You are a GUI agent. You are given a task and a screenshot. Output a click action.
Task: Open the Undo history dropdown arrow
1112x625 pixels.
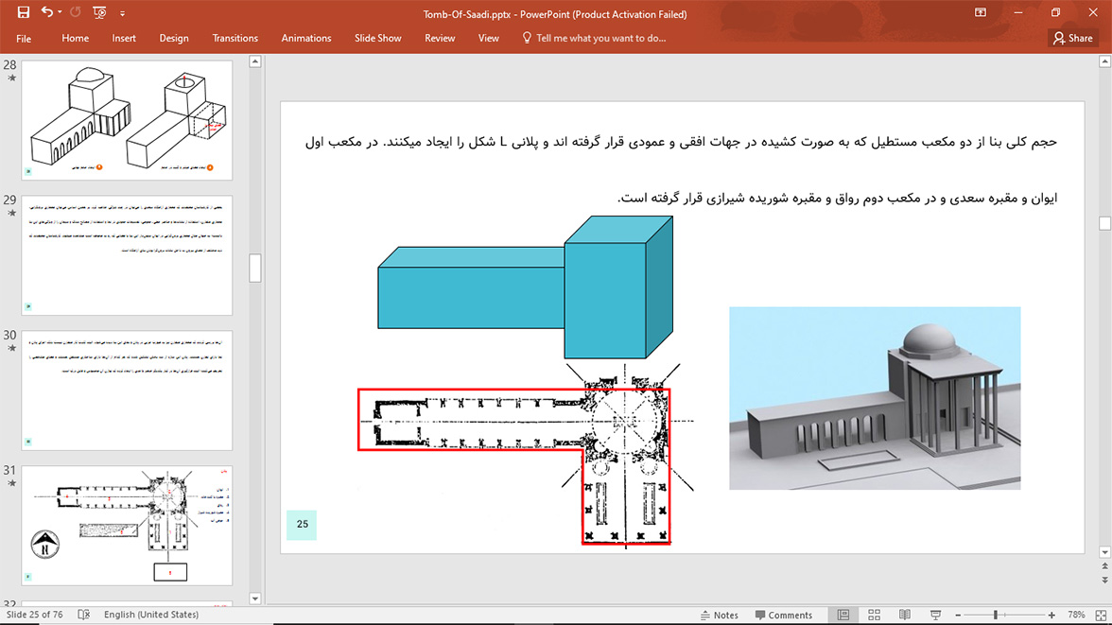click(x=60, y=13)
